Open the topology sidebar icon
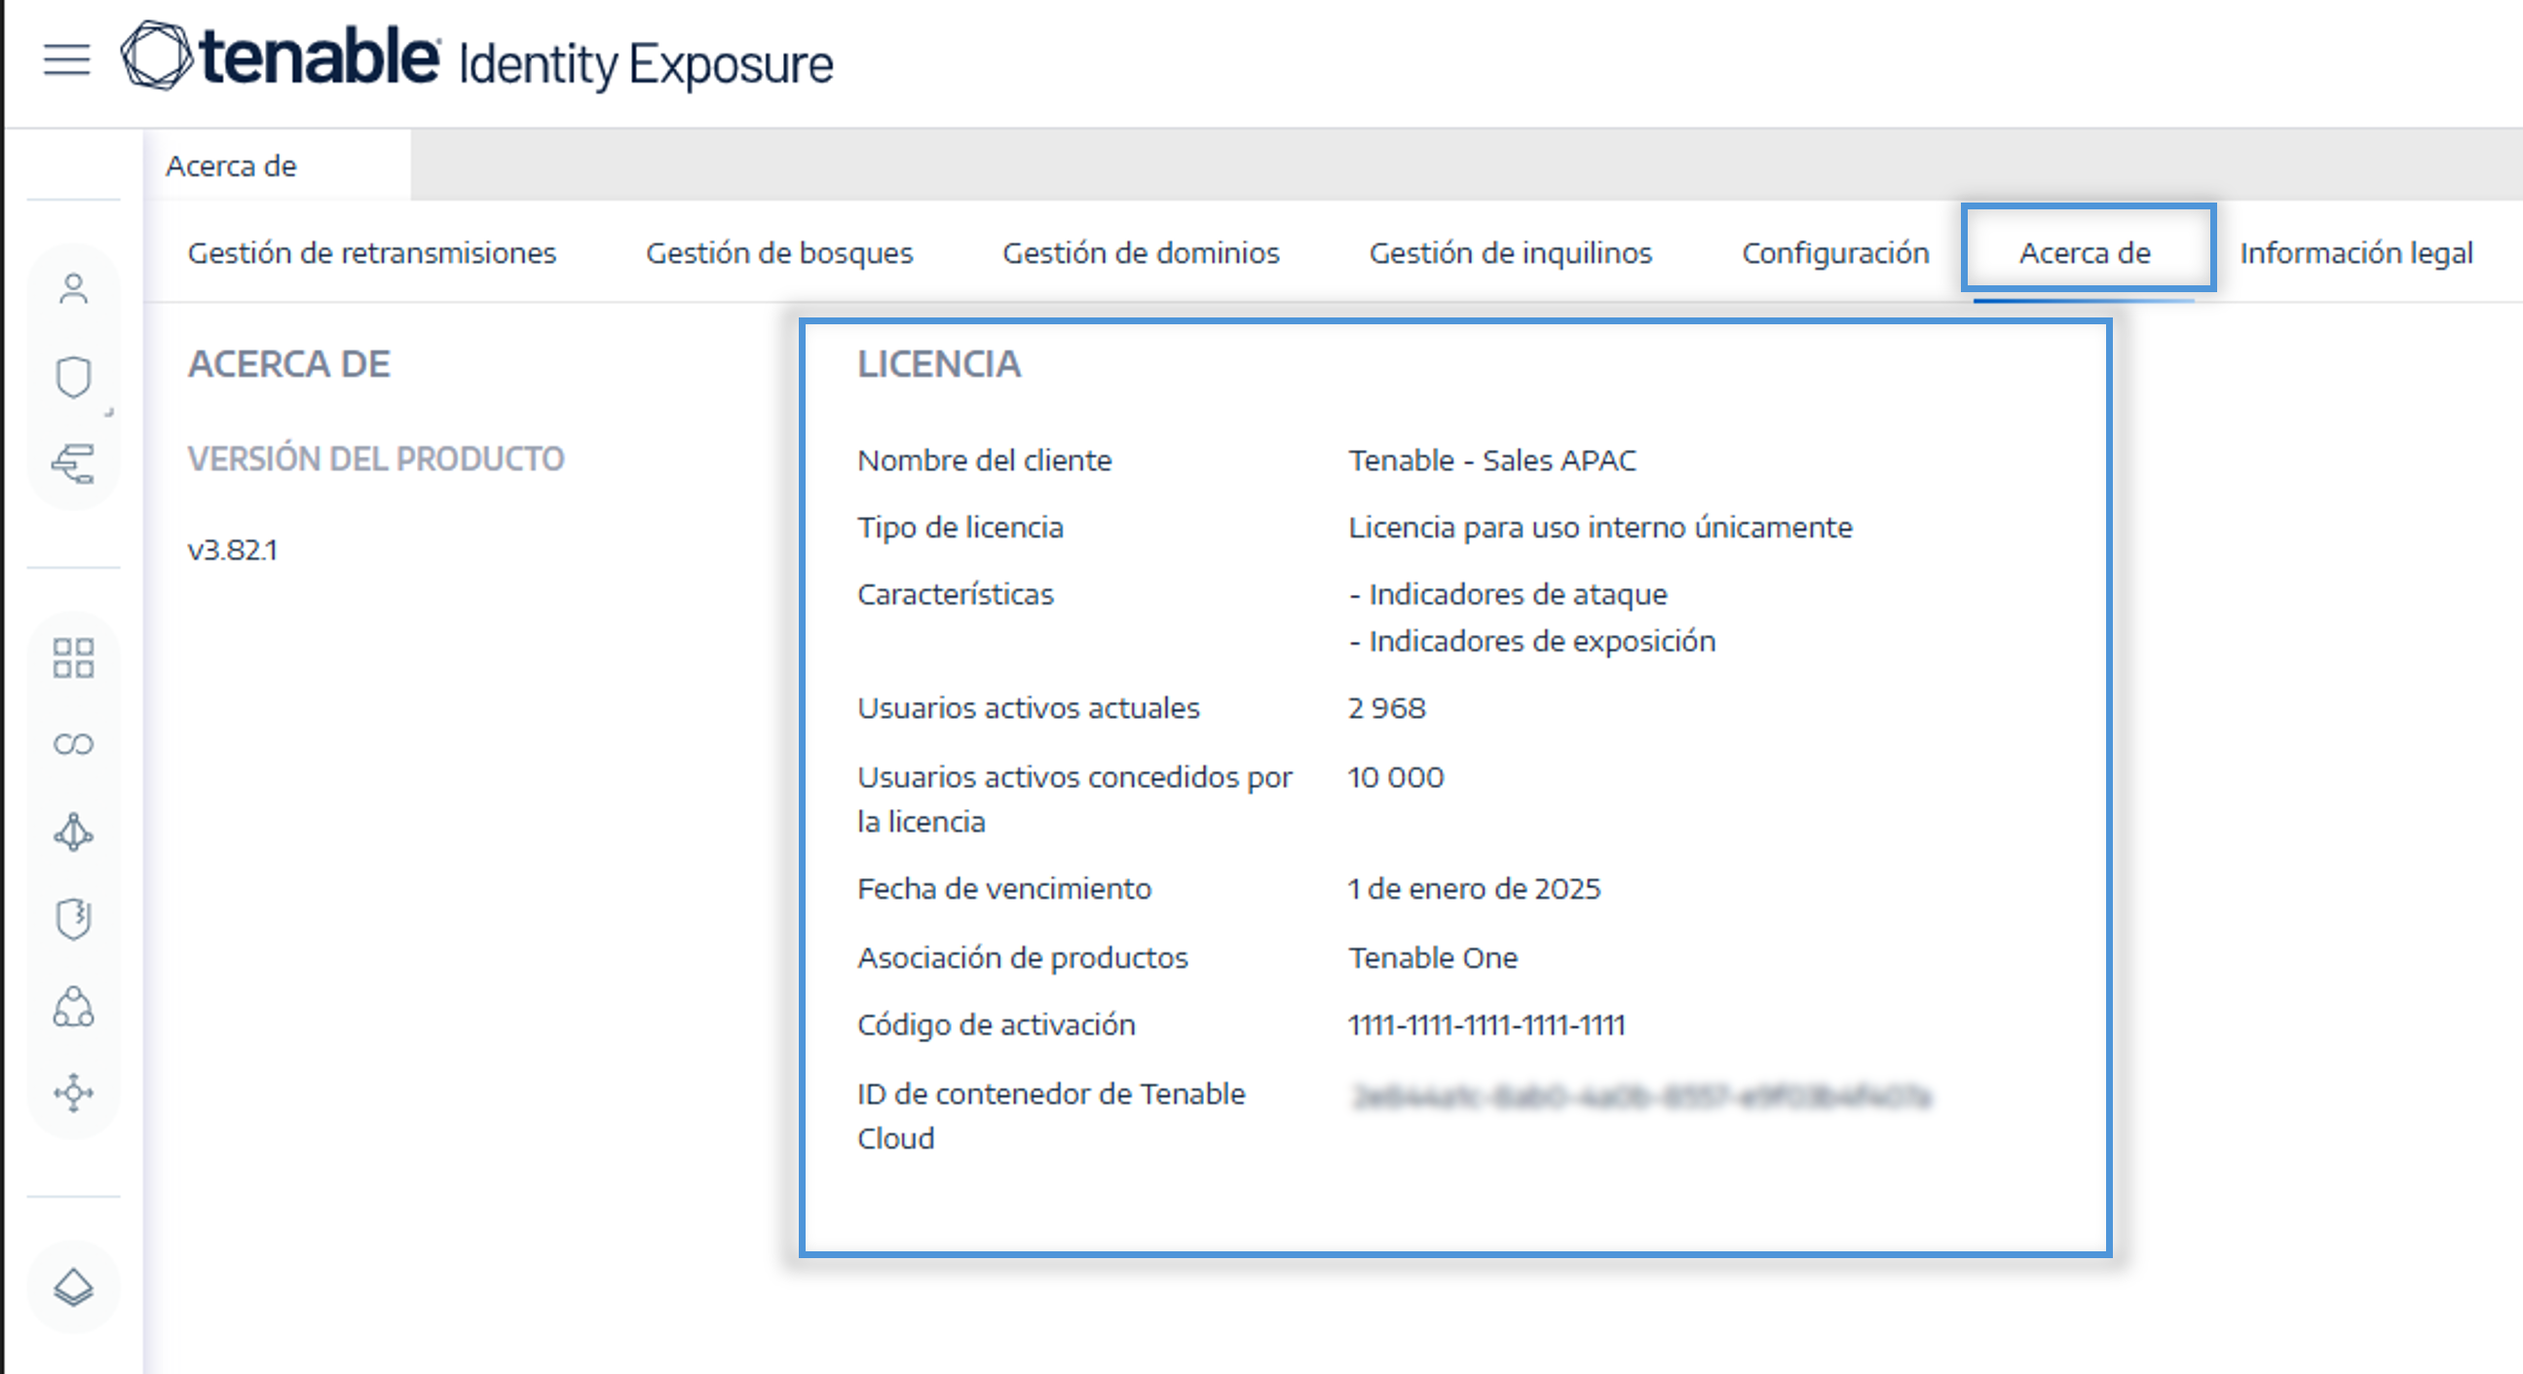Viewport: 2523px width, 1374px height. (x=73, y=832)
